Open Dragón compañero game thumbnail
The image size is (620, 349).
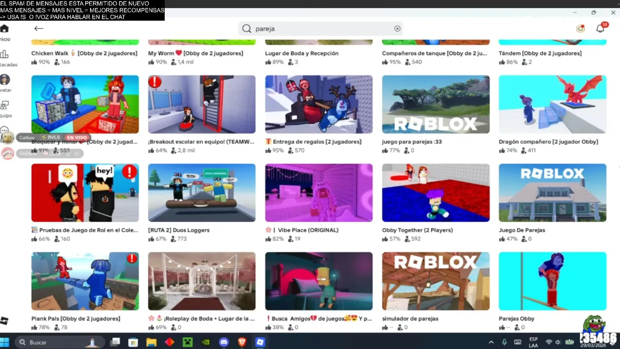(553, 104)
